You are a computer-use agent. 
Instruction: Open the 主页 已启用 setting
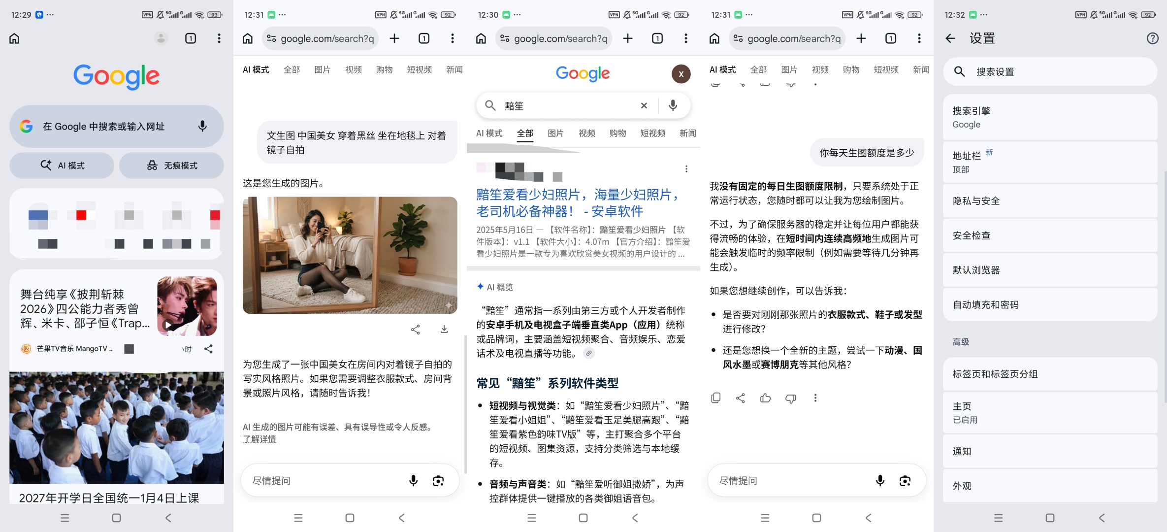[x=1050, y=413]
